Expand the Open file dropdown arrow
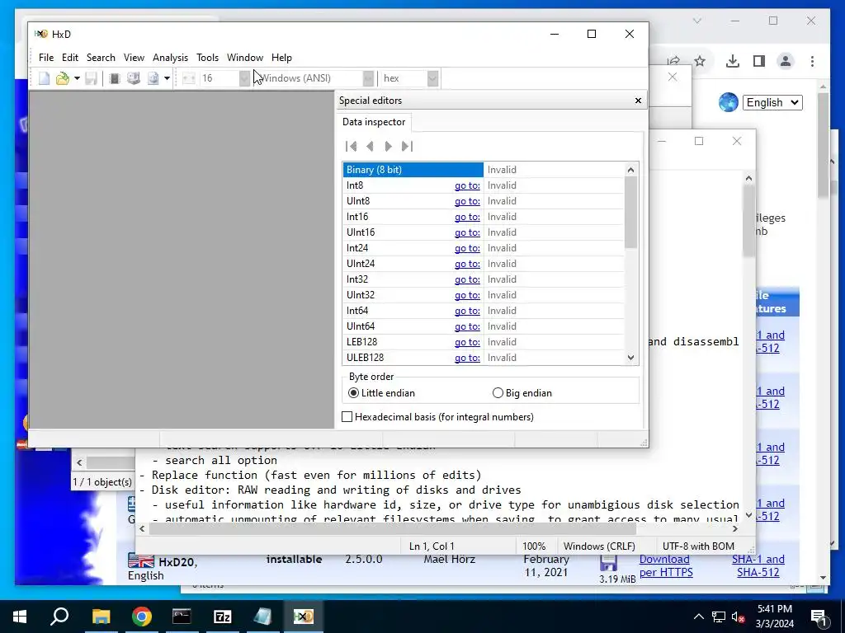 click(x=77, y=78)
